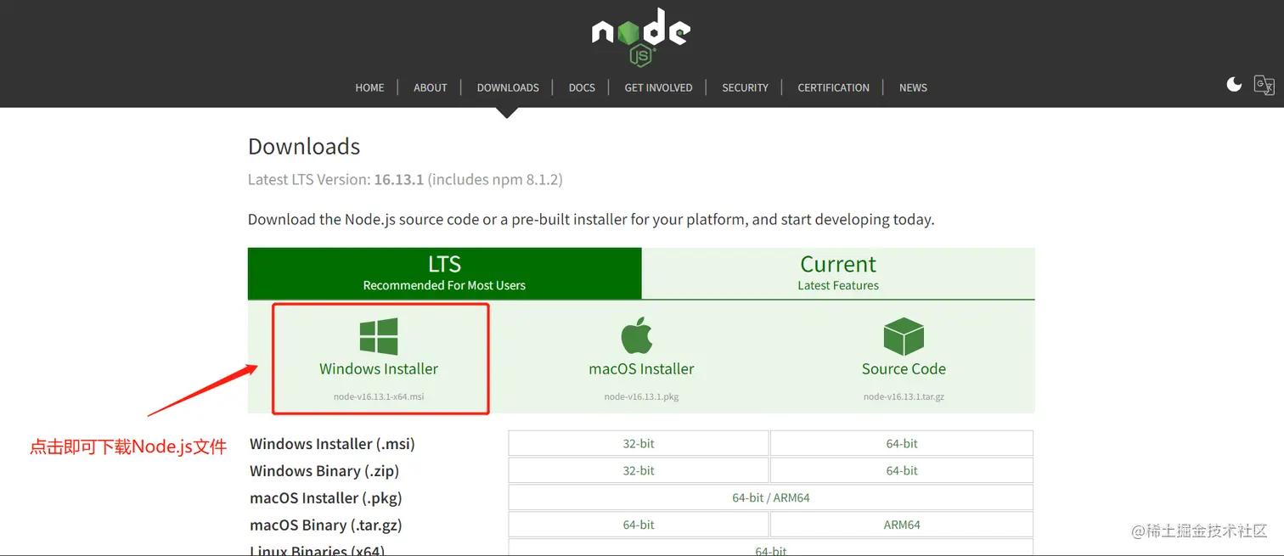Toggle dark mode with moon icon

point(1234,84)
